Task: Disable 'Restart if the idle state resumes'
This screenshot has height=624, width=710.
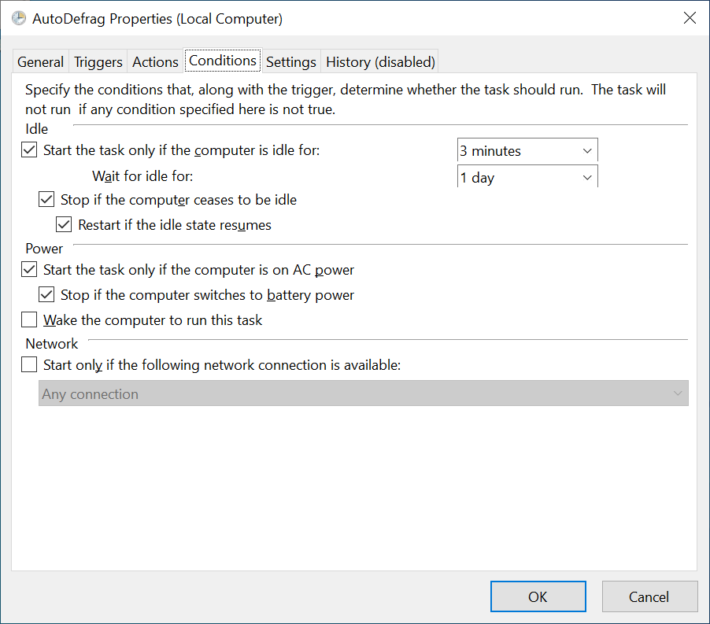Action: 65,225
